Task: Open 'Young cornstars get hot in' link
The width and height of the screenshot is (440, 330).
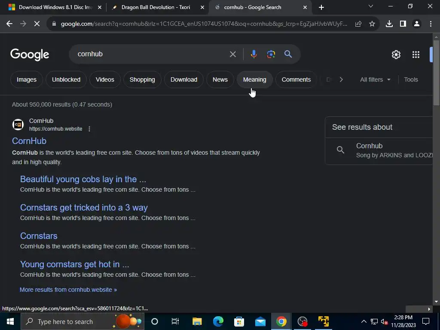Action: (x=75, y=264)
